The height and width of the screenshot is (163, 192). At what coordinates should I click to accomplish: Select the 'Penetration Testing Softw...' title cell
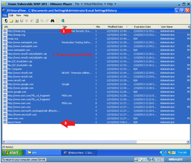(77, 42)
